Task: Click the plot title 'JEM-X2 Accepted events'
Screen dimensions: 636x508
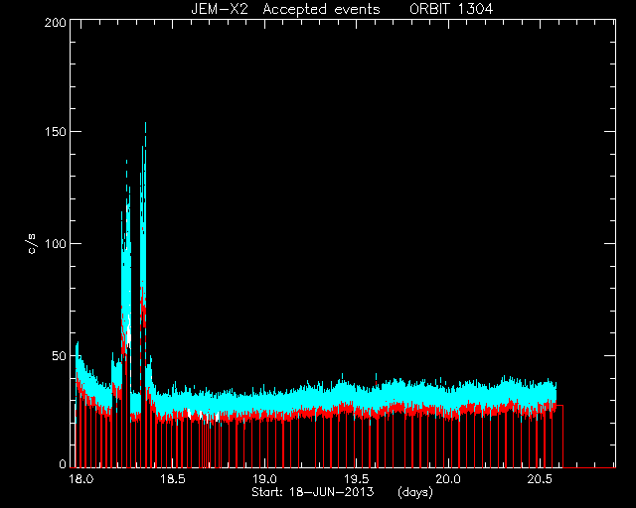Action: (285, 9)
